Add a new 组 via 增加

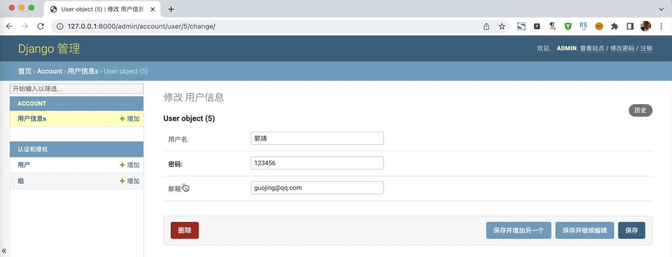click(130, 181)
